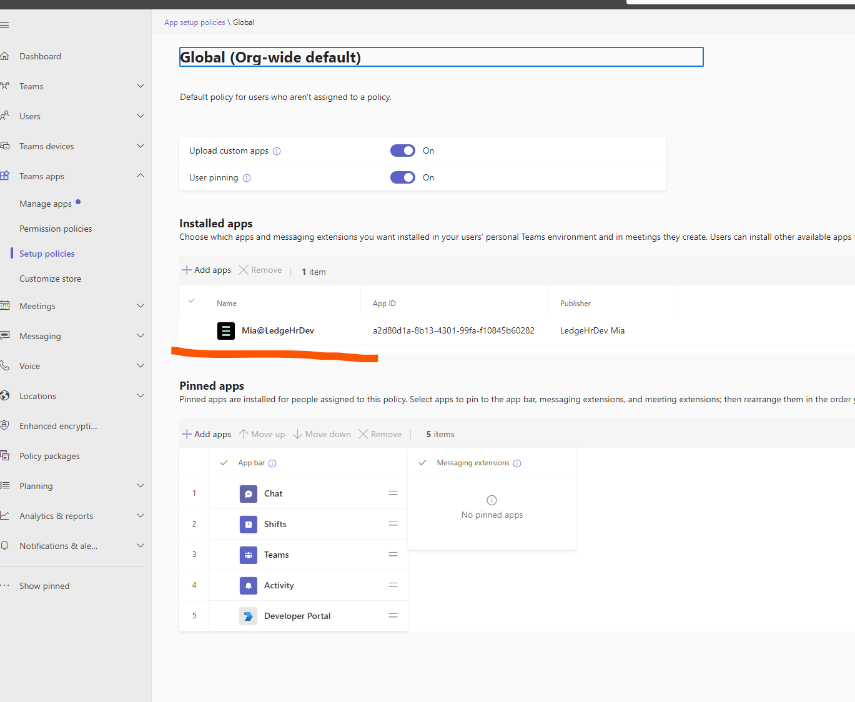Expand the Teams section in the sidebar
Image resolution: width=855 pixels, height=702 pixels.
pyautogui.click(x=141, y=86)
